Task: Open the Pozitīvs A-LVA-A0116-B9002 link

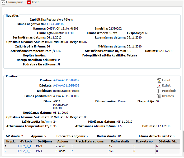Action: point(66,80)
